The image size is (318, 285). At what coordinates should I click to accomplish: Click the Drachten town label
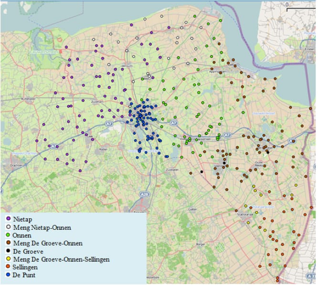click(16, 165)
